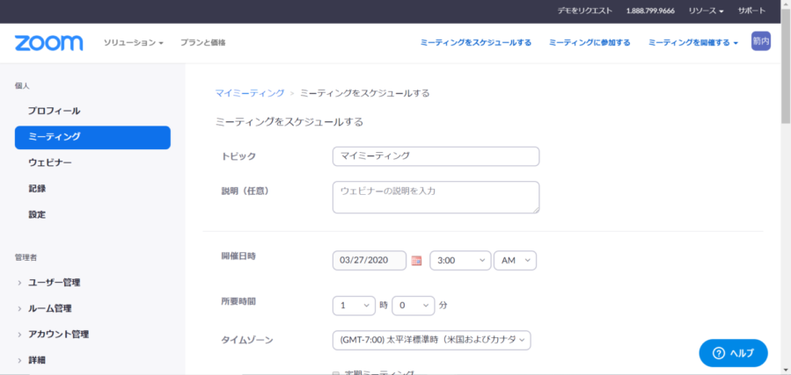This screenshot has height=375, width=791.
Task: Open the Help chat button
Action: click(x=733, y=352)
